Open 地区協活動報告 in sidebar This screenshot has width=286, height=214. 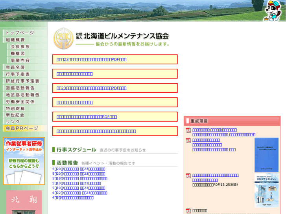click(25, 95)
